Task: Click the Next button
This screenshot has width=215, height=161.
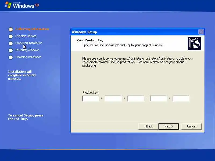Action: [x=169, y=126]
